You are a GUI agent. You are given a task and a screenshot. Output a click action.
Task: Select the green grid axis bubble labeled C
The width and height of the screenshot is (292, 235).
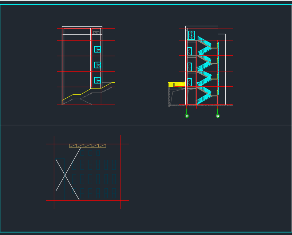point(187,116)
